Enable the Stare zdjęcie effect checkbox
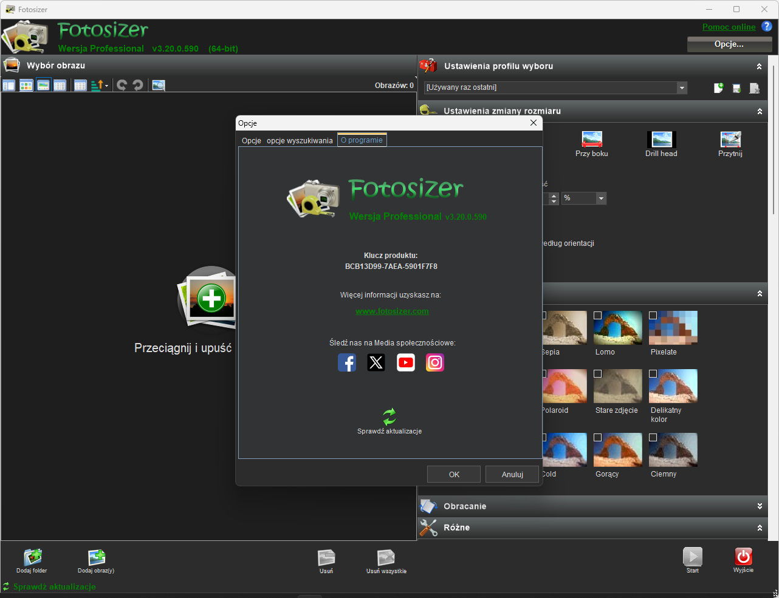The width and height of the screenshot is (779, 598). [598, 374]
